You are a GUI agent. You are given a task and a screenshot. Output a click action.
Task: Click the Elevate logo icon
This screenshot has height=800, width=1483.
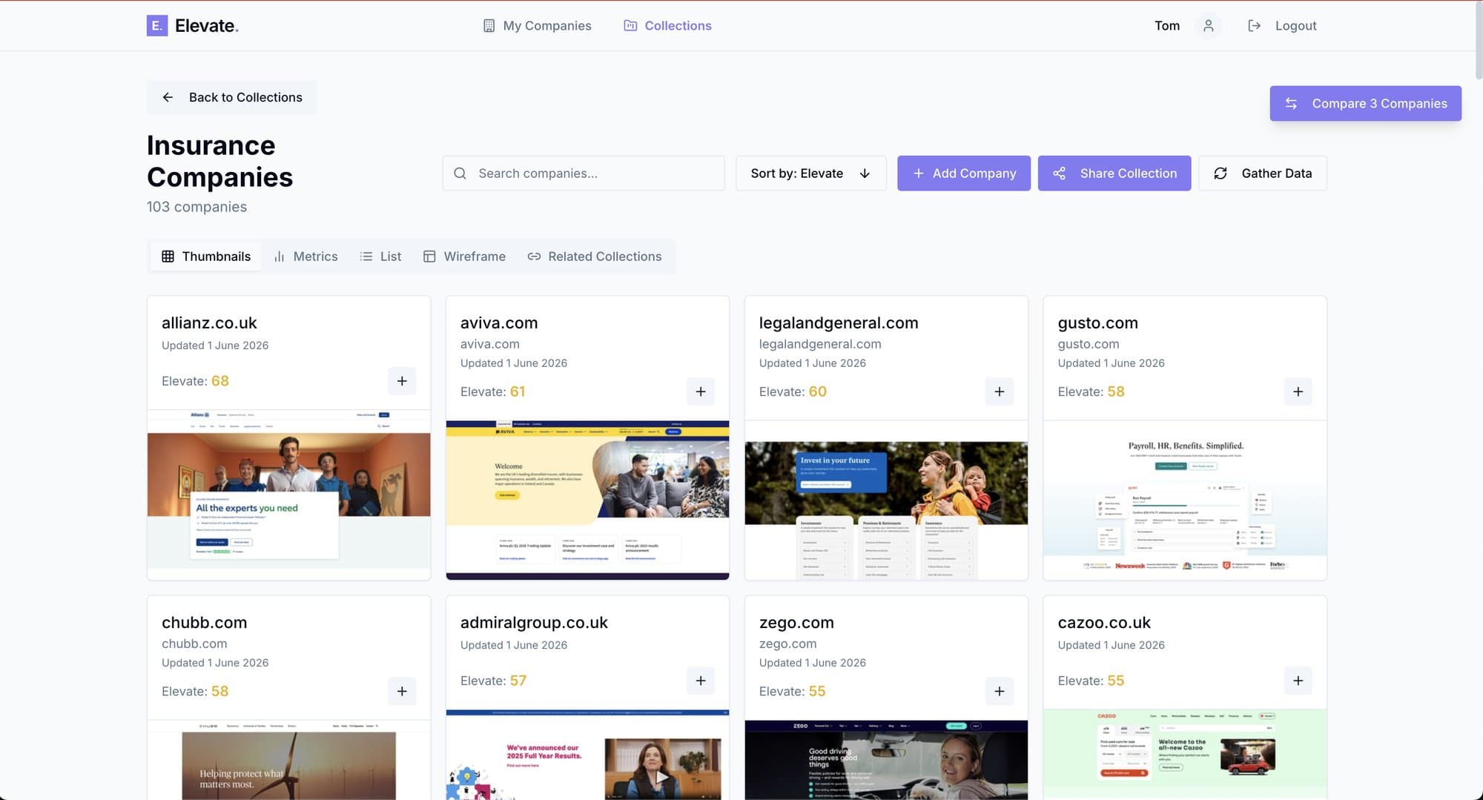[x=157, y=26]
